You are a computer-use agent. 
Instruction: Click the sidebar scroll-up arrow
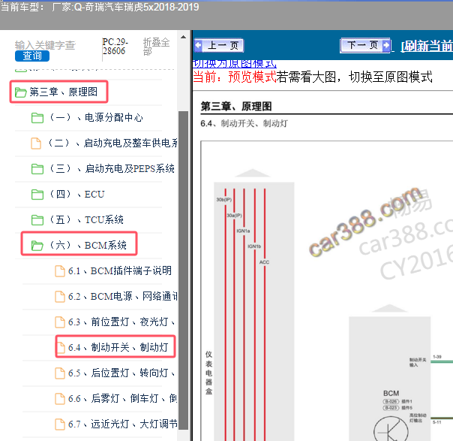(183, 37)
